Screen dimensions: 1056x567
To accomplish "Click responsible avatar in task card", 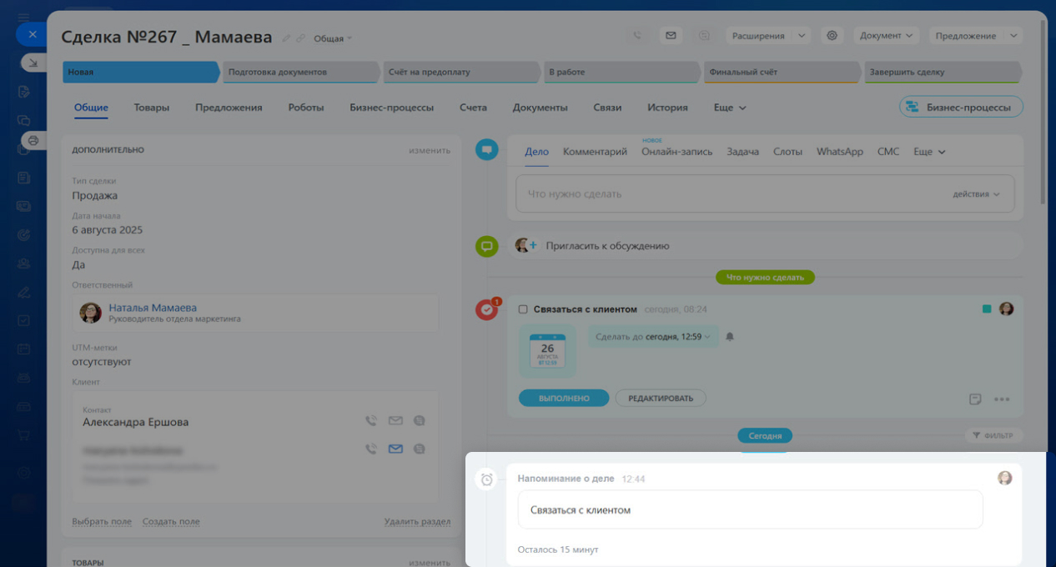I will tap(1007, 309).
